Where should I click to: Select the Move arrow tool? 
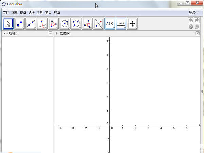point(8,23)
